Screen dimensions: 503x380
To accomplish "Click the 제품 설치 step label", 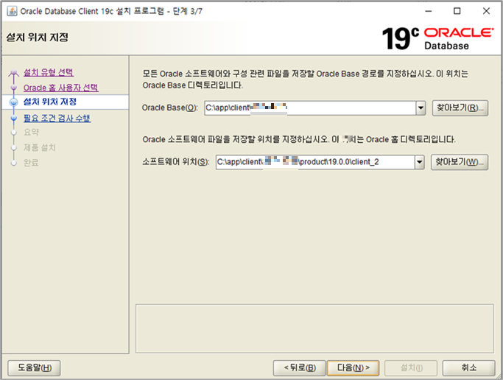I will point(40,147).
